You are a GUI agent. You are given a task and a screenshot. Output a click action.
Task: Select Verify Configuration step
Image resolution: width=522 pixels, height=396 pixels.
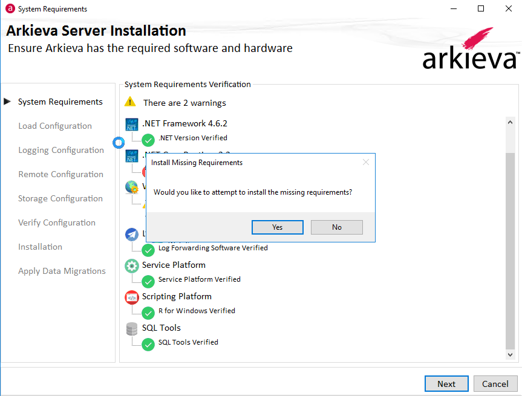[x=57, y=222]
